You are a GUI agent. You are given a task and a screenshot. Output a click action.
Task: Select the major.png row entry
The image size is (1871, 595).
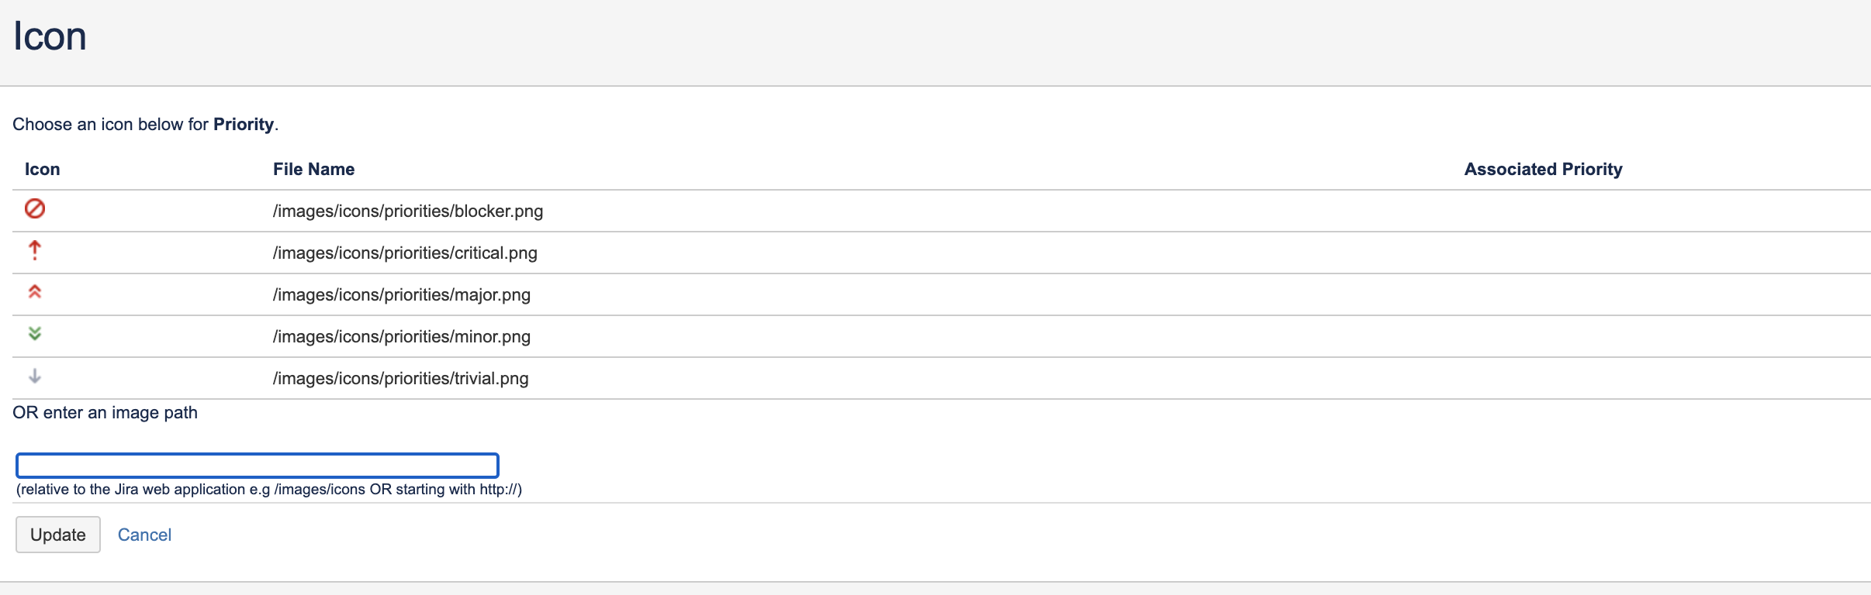401,294
